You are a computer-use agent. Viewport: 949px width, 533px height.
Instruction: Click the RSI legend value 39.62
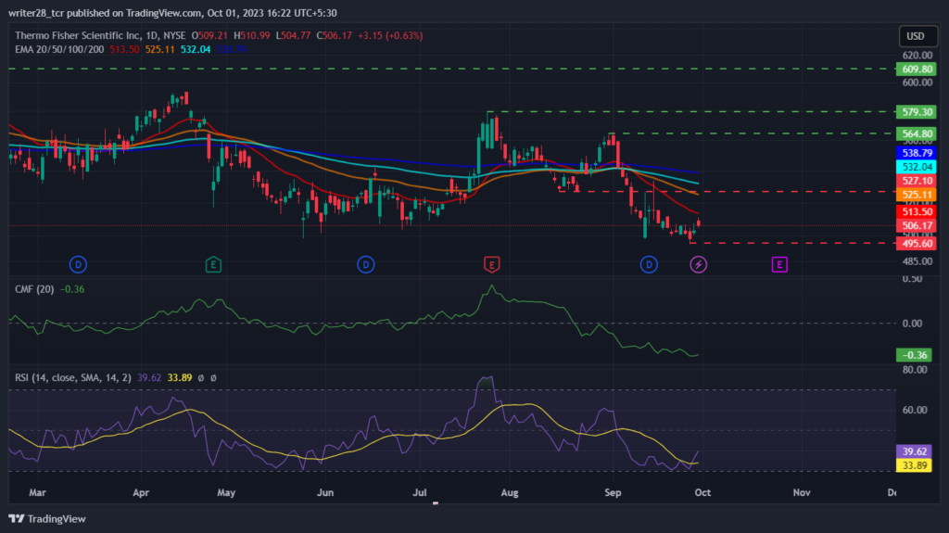(x=149, y=378)
